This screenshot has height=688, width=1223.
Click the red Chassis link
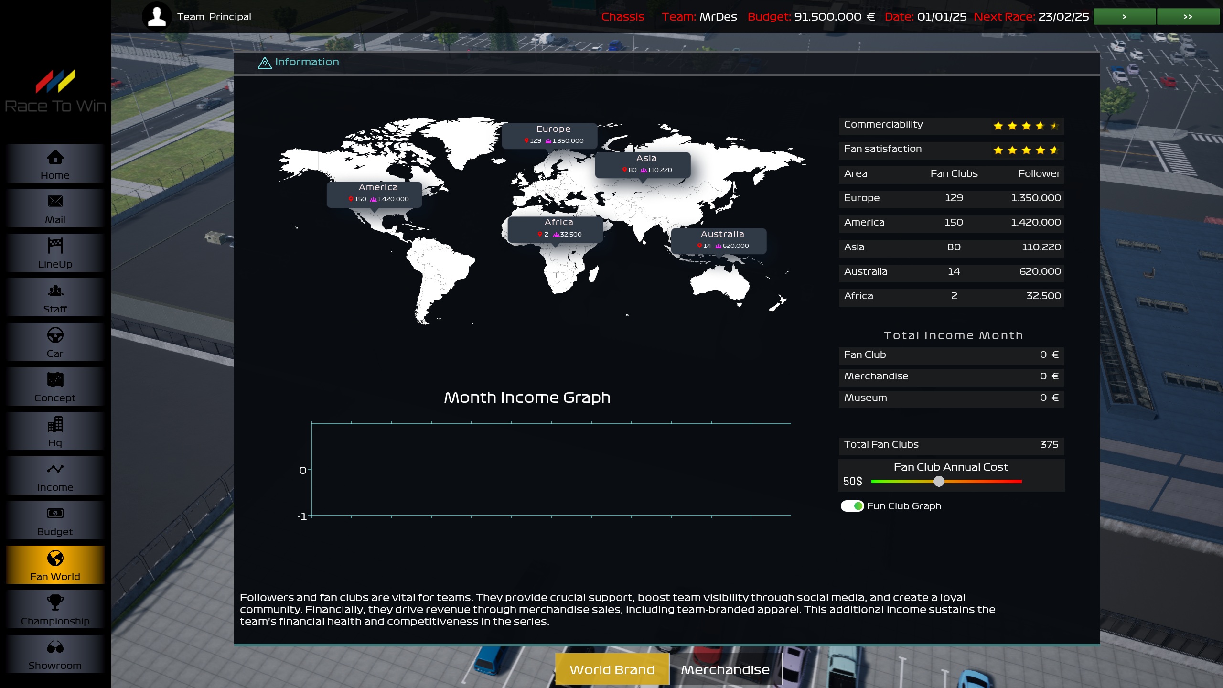point(622,17)
